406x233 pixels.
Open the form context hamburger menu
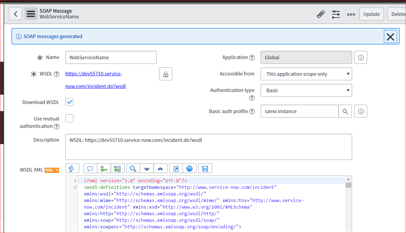point(31,14)
